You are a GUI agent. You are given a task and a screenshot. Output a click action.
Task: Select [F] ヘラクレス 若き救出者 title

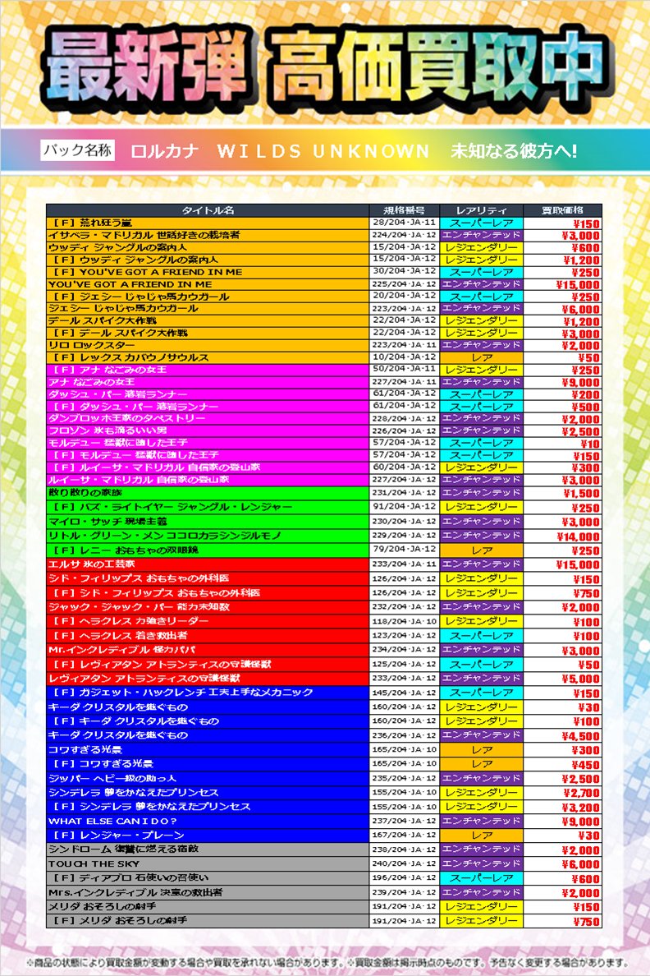point(208,636)
